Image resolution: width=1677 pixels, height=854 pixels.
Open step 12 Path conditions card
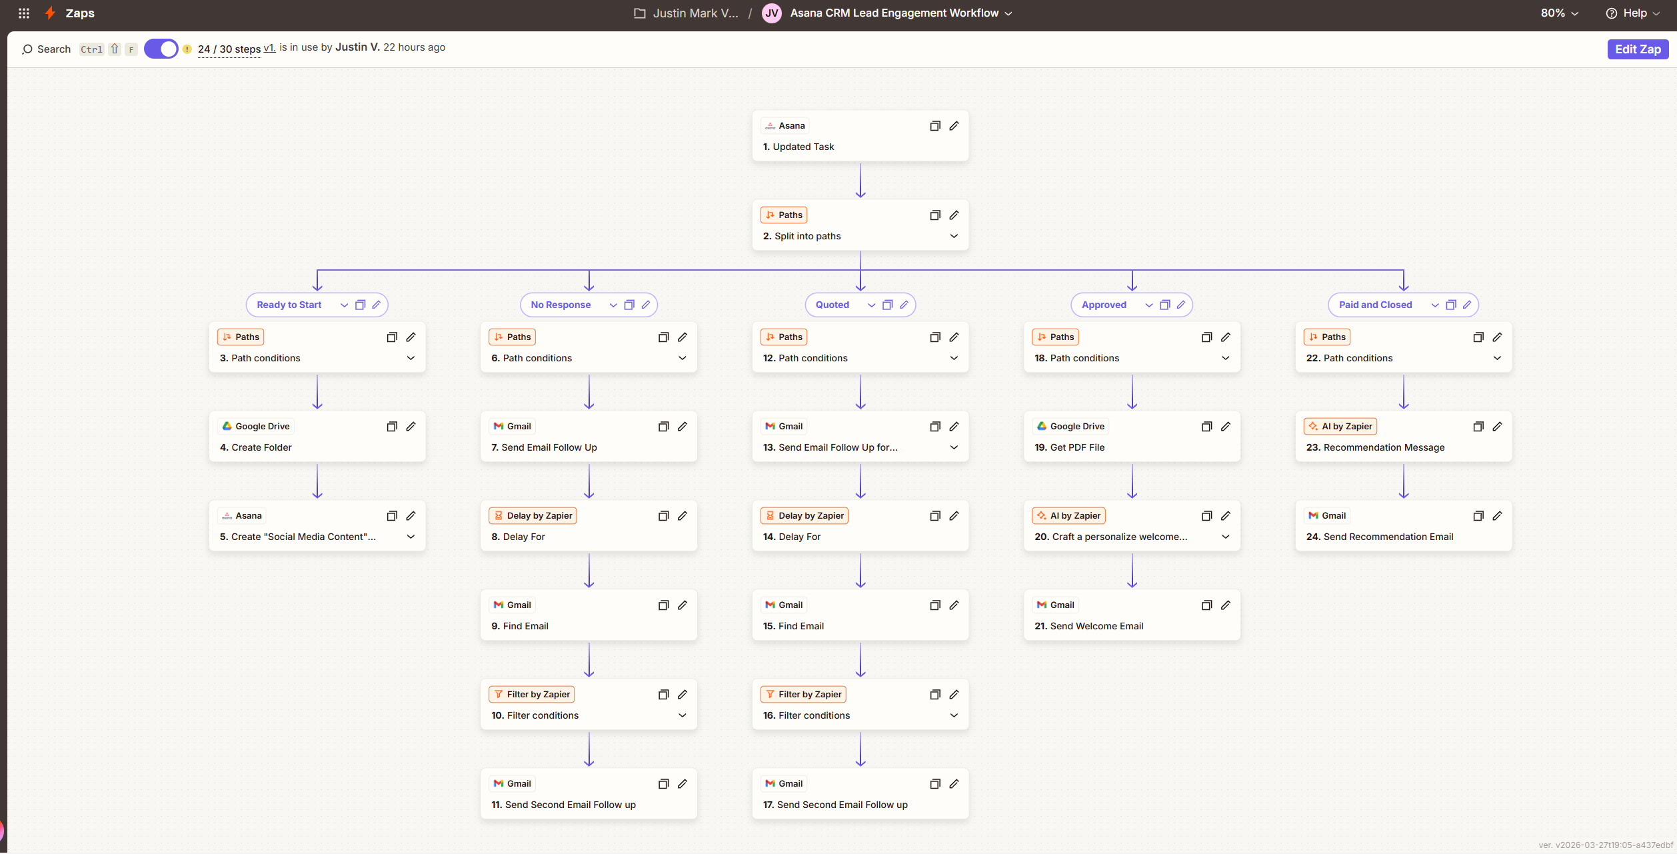click(x=860, y=347)
